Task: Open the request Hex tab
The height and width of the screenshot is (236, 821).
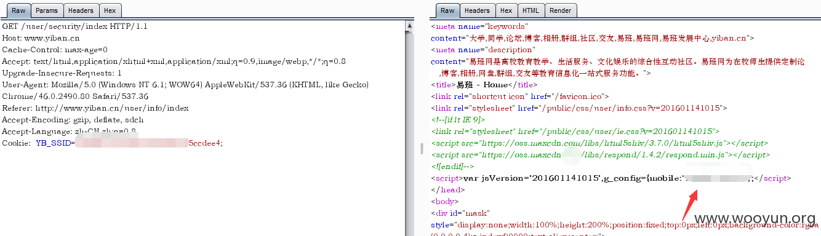Action: [x=110, y=10]
